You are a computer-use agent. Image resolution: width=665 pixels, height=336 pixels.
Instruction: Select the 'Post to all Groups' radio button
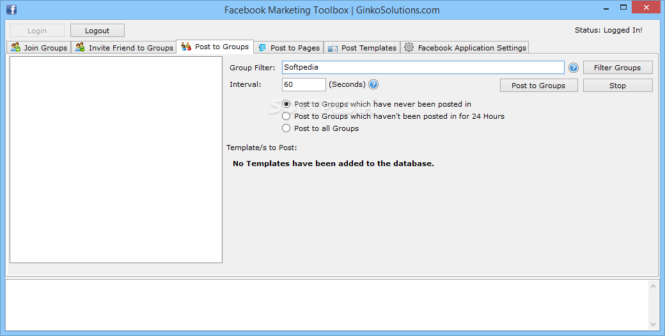click(286, 128)
